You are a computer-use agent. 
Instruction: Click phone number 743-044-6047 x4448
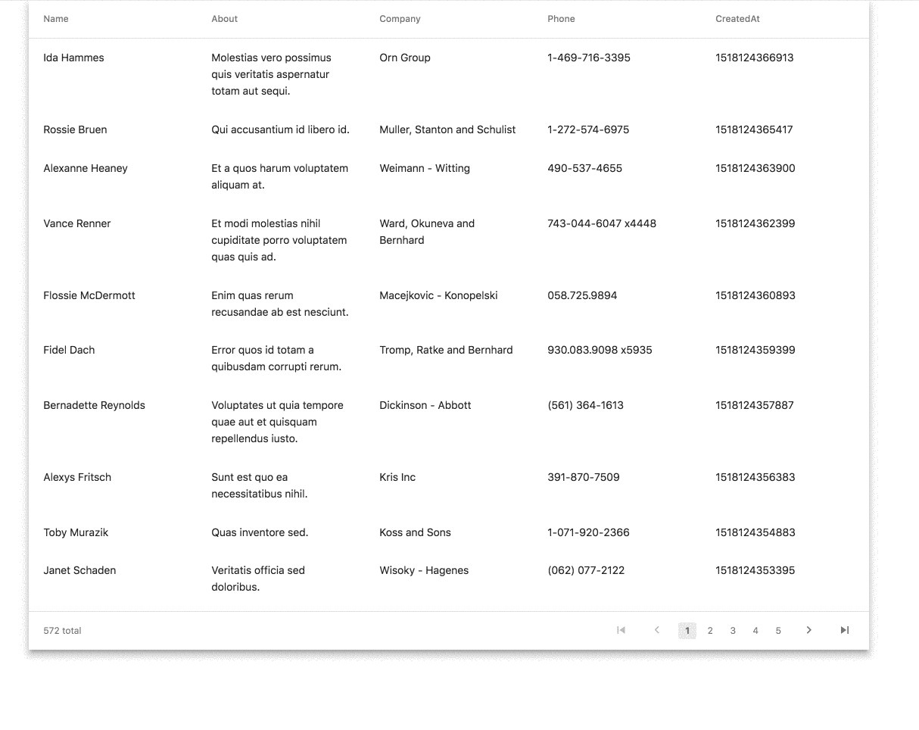point(602,223)
